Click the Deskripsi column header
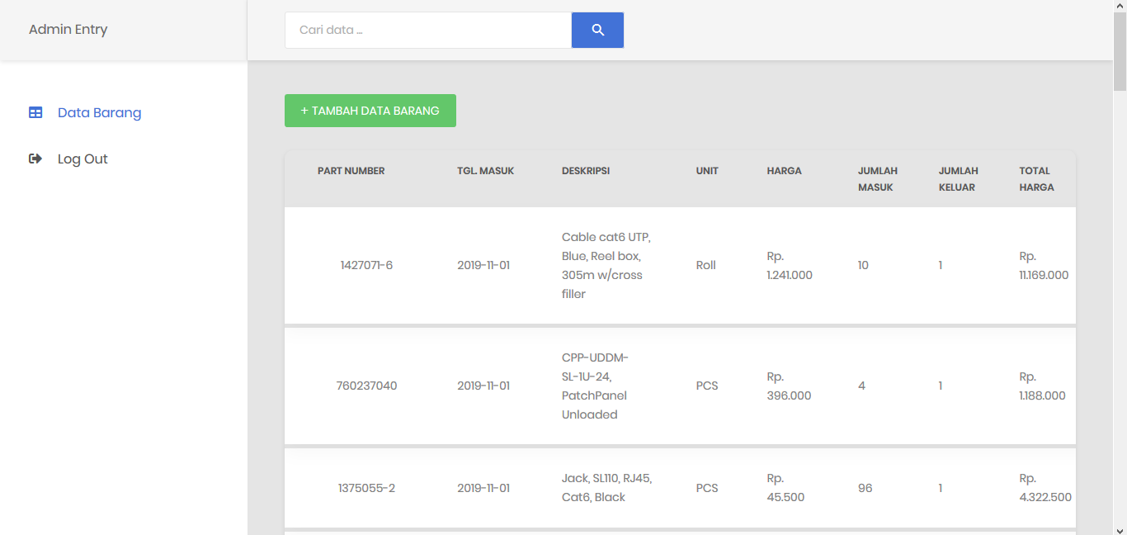 tap(586, 171)
